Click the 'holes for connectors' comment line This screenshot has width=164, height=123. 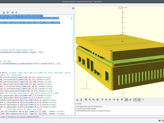11,75
